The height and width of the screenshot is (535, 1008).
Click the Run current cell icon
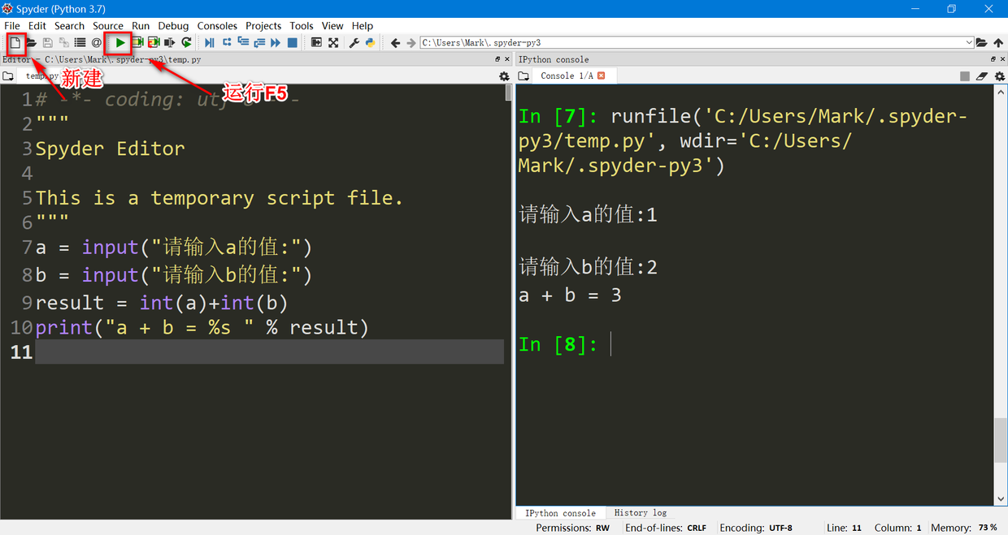point(137,42)
